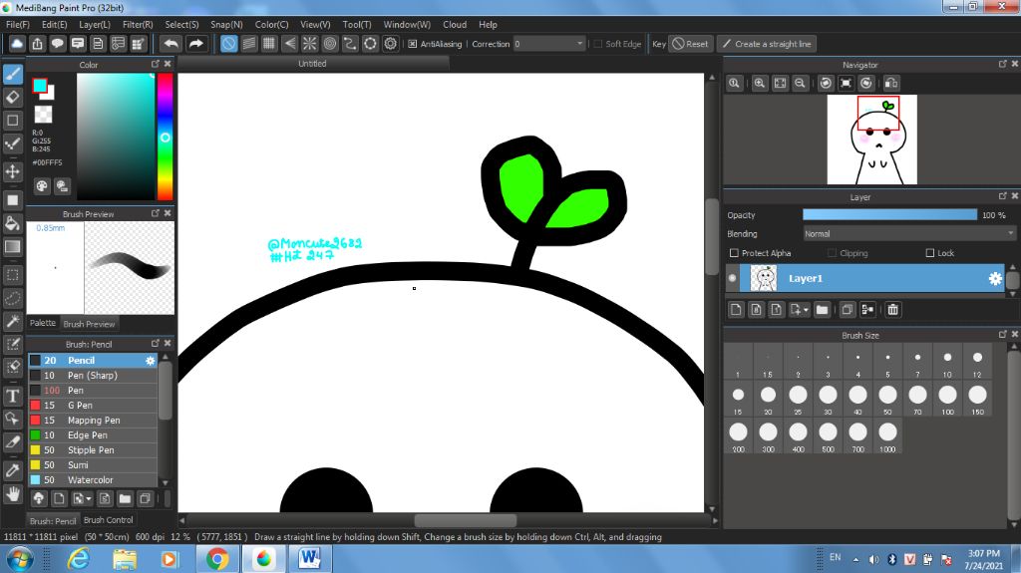Screen dimensions: 1021x573
Task: Check the layer Lock option
Action: [930, 253]
